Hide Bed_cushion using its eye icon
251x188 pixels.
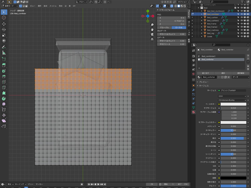click(x=242, y=17)
